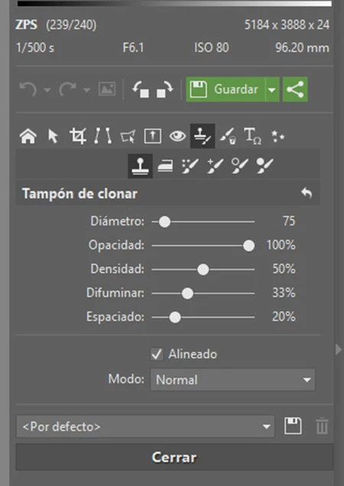Viewport: 344px width, 486px height.
Task: Select the Iron smoothing tool icon
Action: (165, 166)
